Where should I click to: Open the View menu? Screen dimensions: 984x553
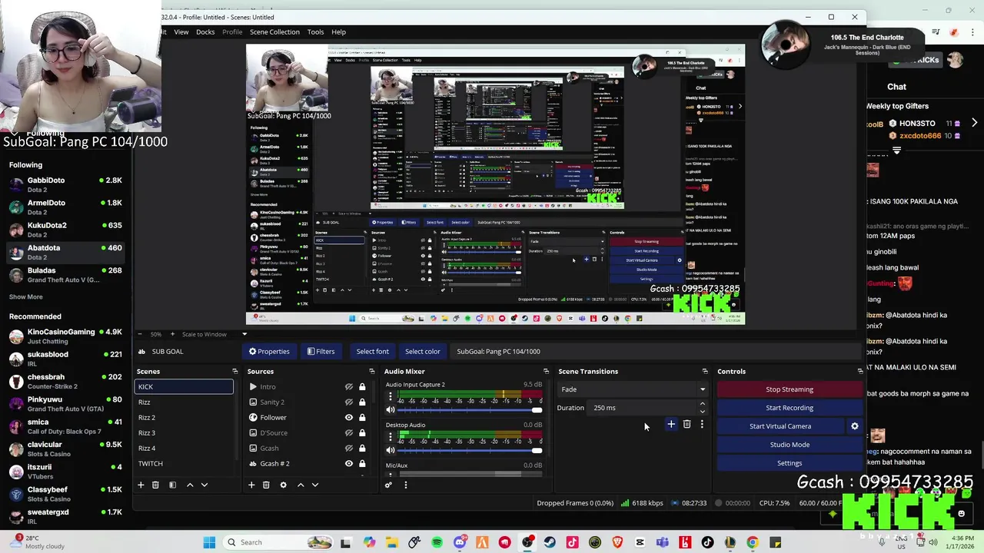[x=181, y=32]
